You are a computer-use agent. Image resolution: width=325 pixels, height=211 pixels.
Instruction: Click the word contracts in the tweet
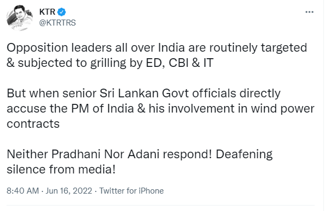pyautogui.click(x=33, y=124)
